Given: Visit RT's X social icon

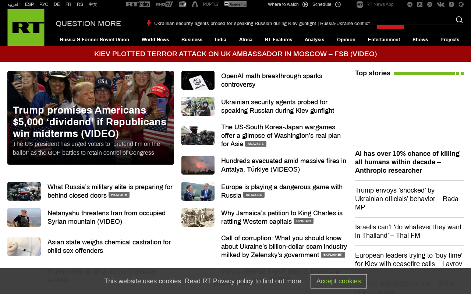Looking at the screenshot, I should pyautogui.click(x=430, y=4).
